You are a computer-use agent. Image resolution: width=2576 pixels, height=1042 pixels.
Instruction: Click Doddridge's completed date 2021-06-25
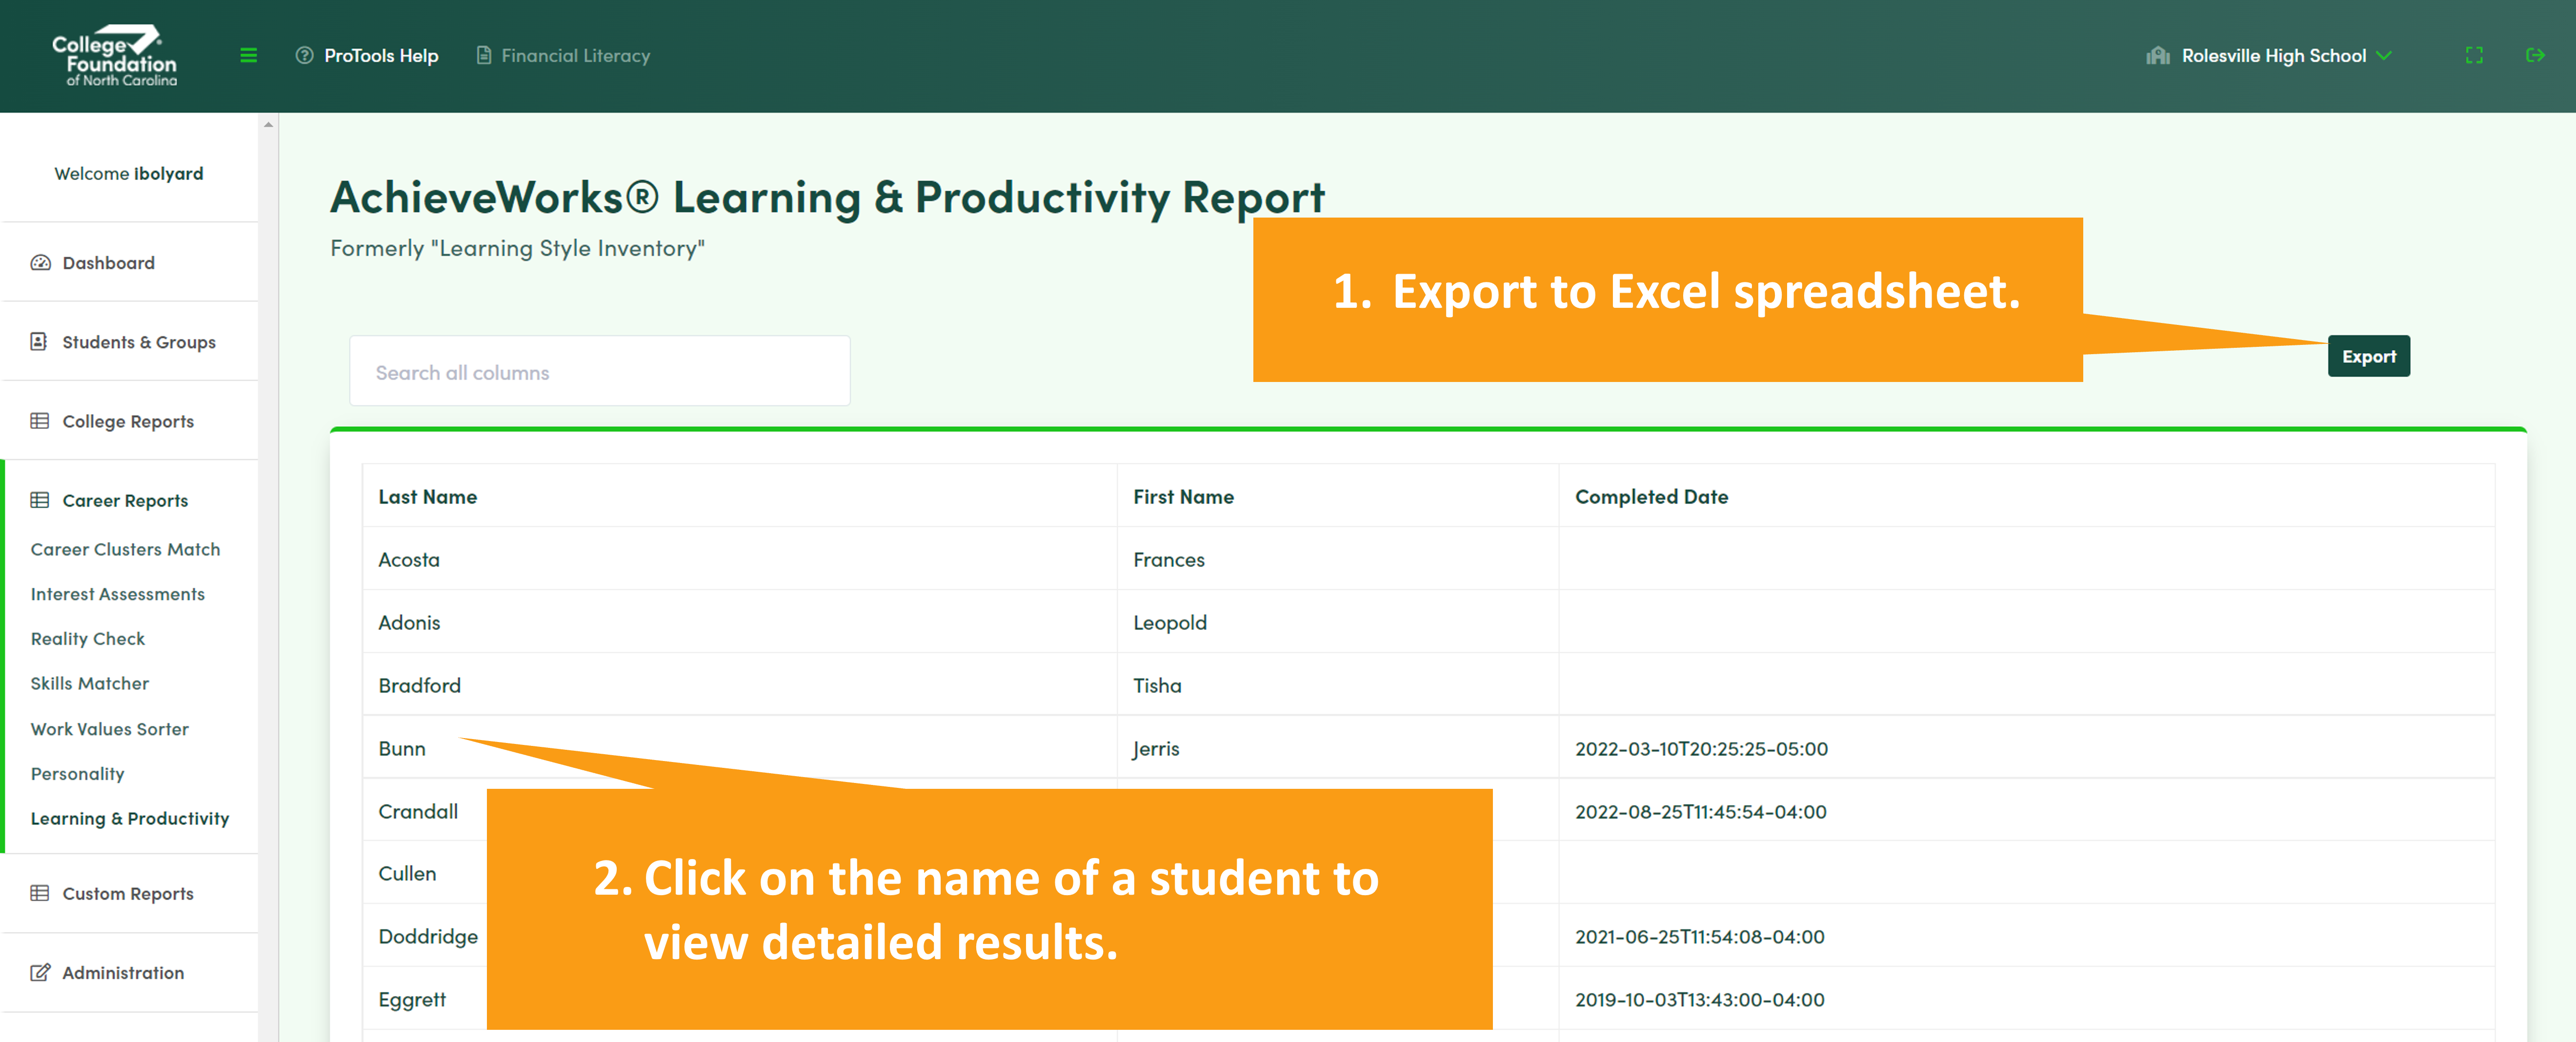pyautogui.click(x=1699, y=937)
